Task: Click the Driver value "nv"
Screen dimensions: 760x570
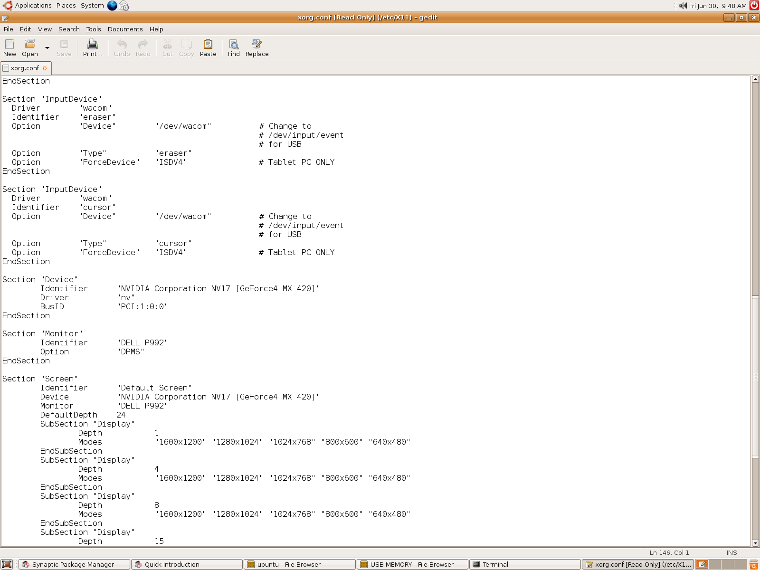Action: (x=126, y=297)
